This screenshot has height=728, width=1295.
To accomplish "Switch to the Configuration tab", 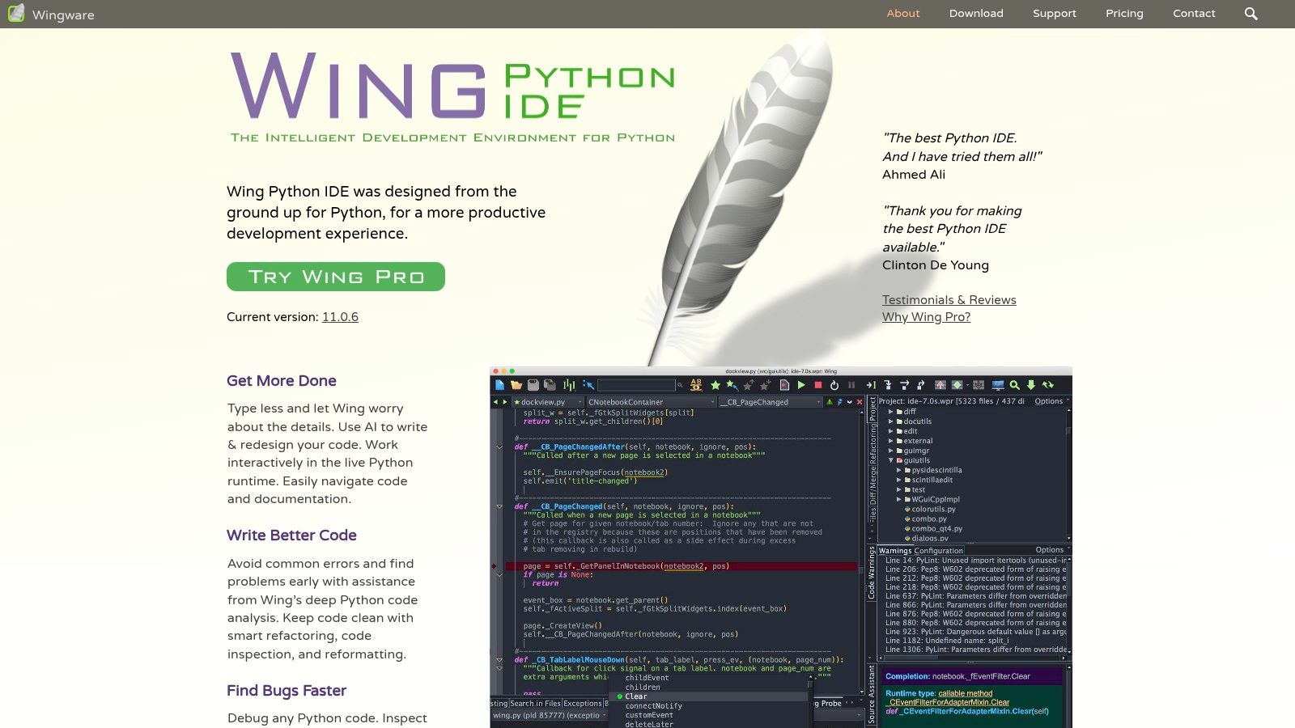I will click(x=939, y=550).
